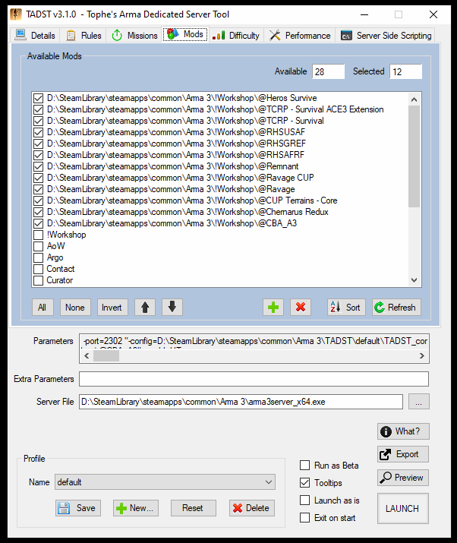The image size is (457, 543).
Task: Enable Exit on start checkbox
Action: (x=304, y=517)
